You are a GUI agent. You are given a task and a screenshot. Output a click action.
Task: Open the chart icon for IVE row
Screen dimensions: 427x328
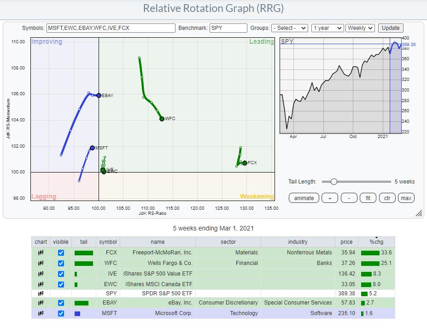point(41,274)
